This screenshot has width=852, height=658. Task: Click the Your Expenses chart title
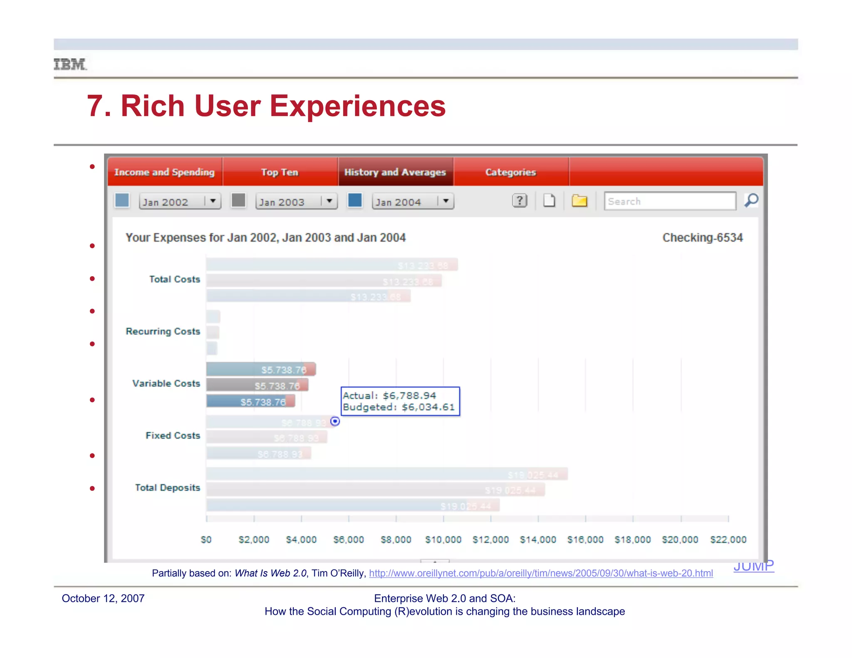point(266,237)
